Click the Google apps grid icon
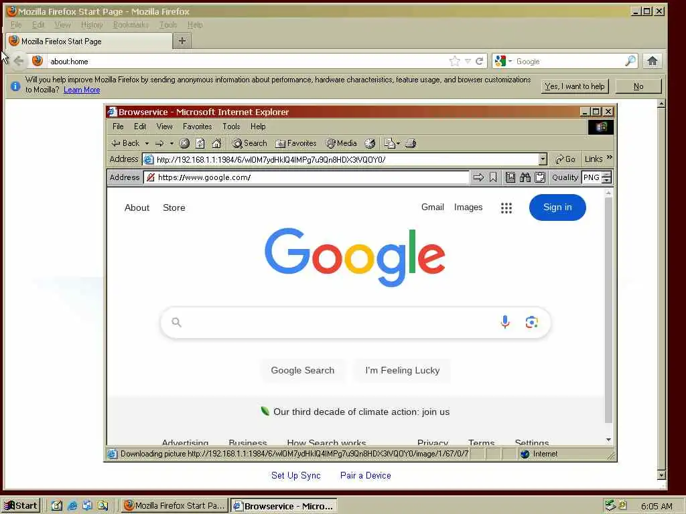 [506, 208]
